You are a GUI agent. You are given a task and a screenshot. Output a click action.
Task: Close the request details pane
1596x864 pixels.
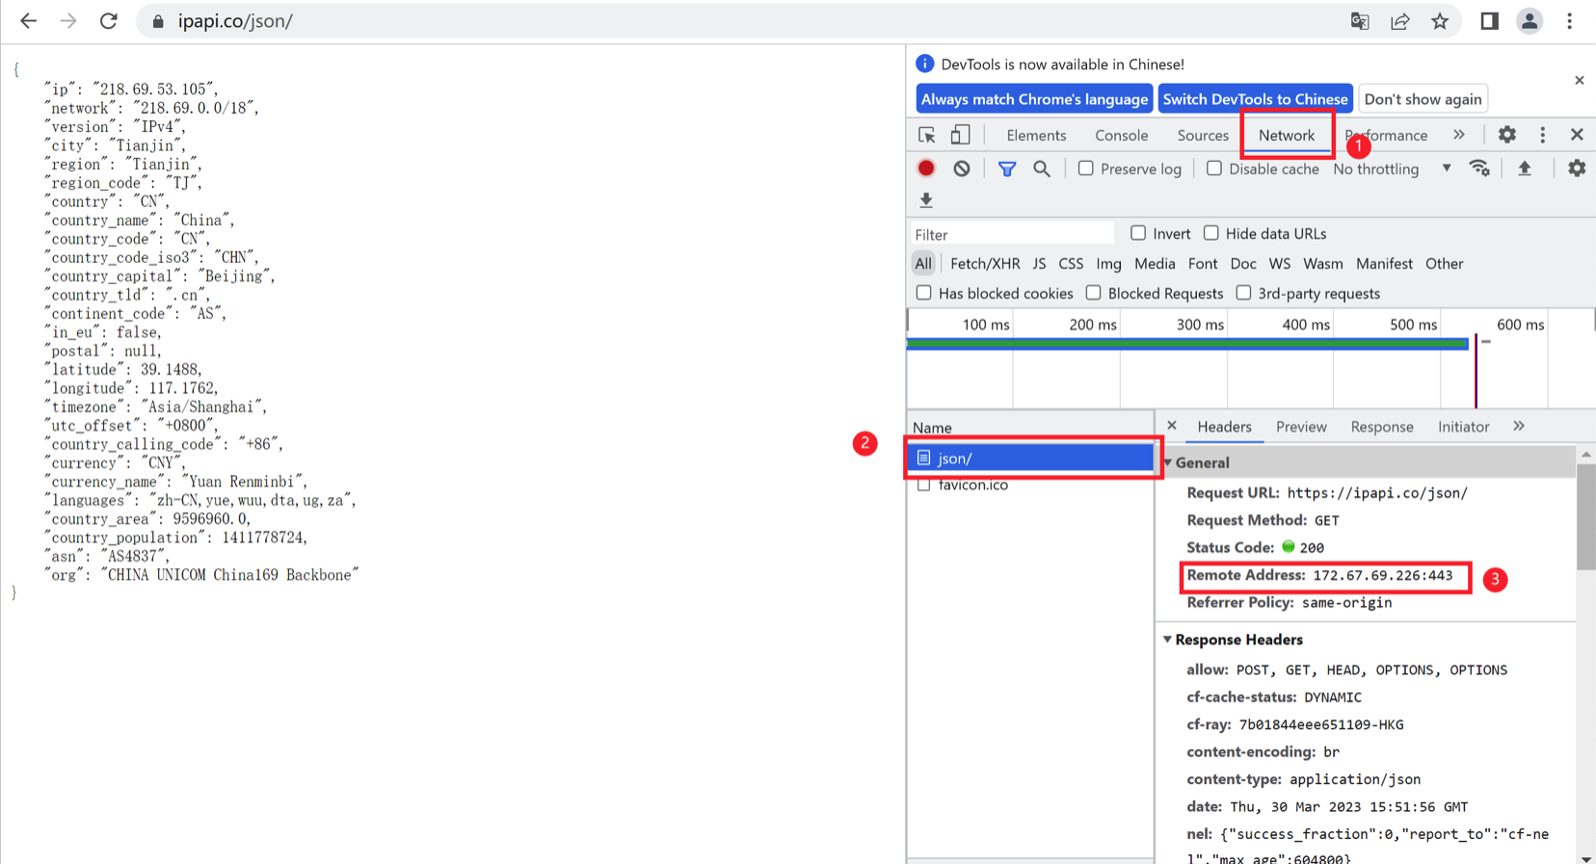(x=1172, y=426)
